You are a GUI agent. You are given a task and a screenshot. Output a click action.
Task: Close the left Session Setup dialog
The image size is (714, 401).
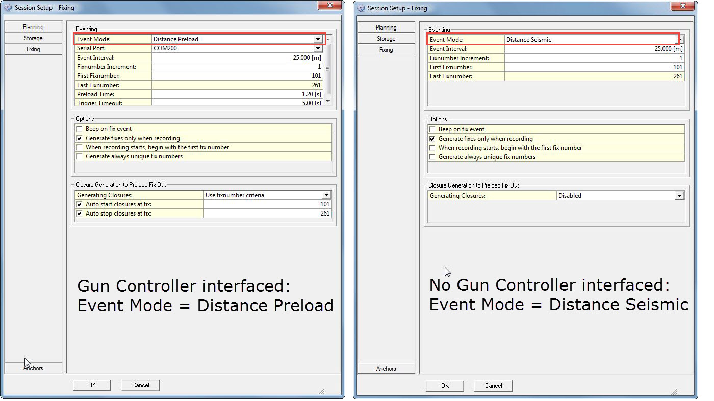[x=329, y=5]
